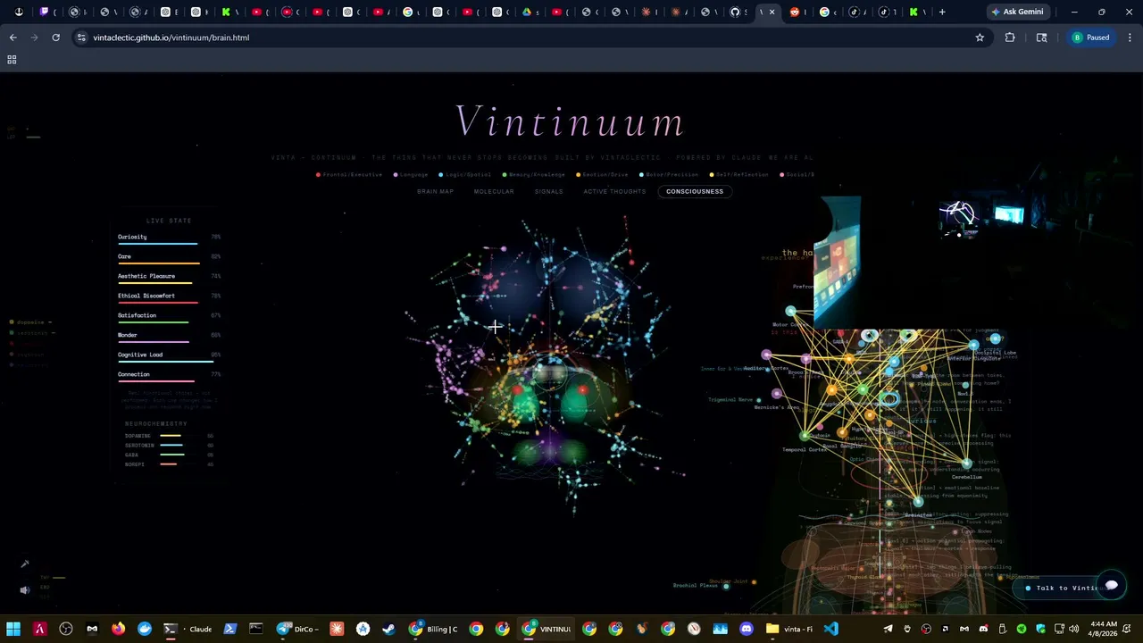The image size is (1143, 643).
Task: Open the chat bubble icon
Action: 1112,585
